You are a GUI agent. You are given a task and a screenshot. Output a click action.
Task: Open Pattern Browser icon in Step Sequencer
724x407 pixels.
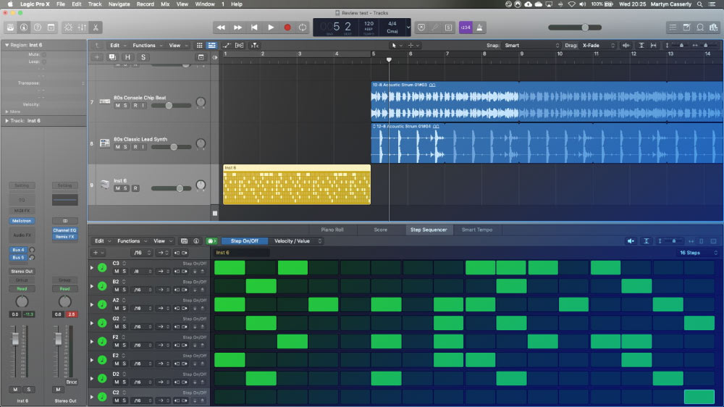184,241
